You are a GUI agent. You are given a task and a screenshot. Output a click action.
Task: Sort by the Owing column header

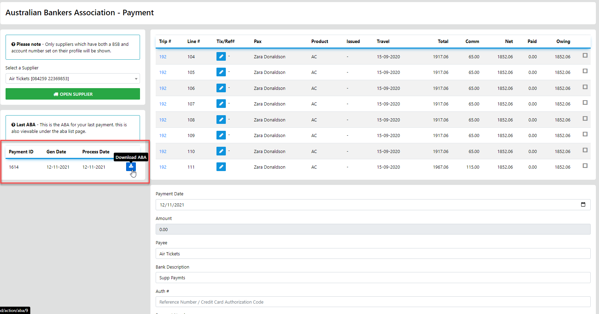pos(563,41)
